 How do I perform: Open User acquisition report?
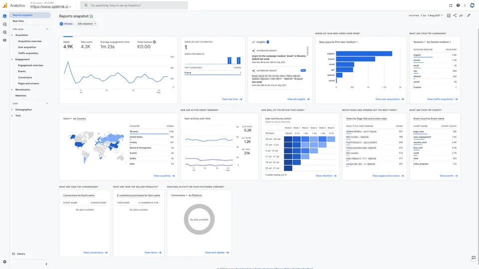[x=27, y=47]
